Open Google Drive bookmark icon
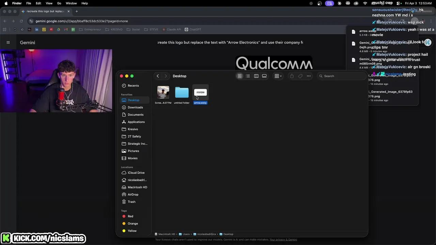The width and height of the screenshot is (436, 245). click(59, 30)
